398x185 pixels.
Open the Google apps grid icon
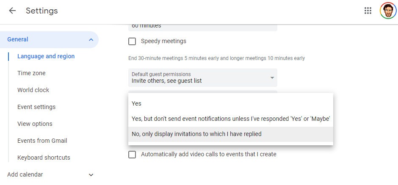click(x=368, y=11)
